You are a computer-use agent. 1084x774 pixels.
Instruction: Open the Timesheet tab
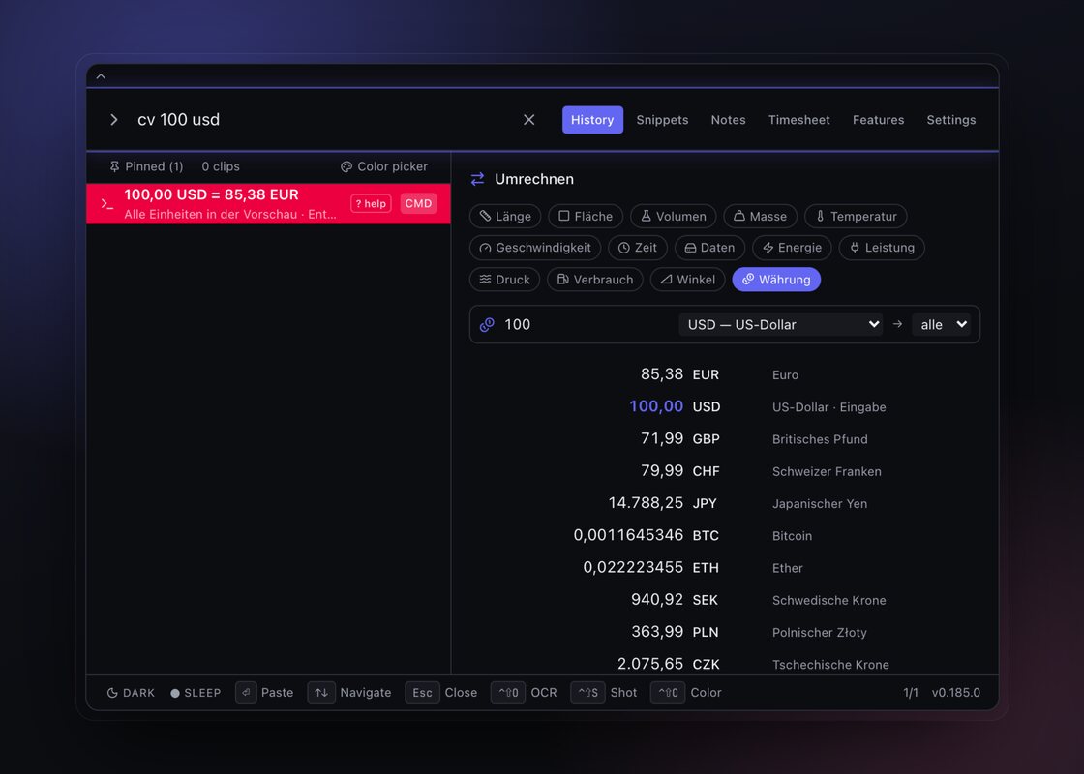[799, 120]
